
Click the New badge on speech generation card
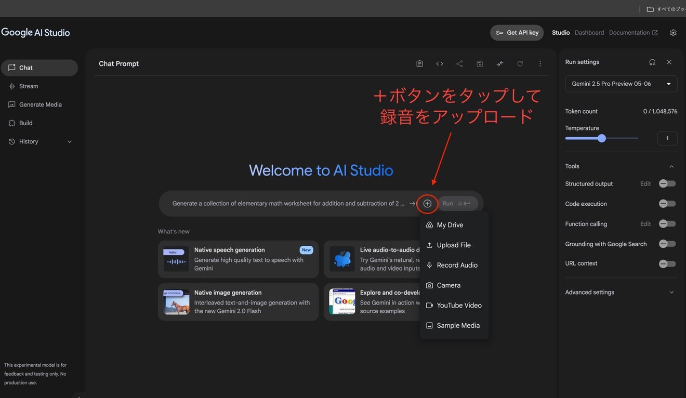(x=307, y=250)
